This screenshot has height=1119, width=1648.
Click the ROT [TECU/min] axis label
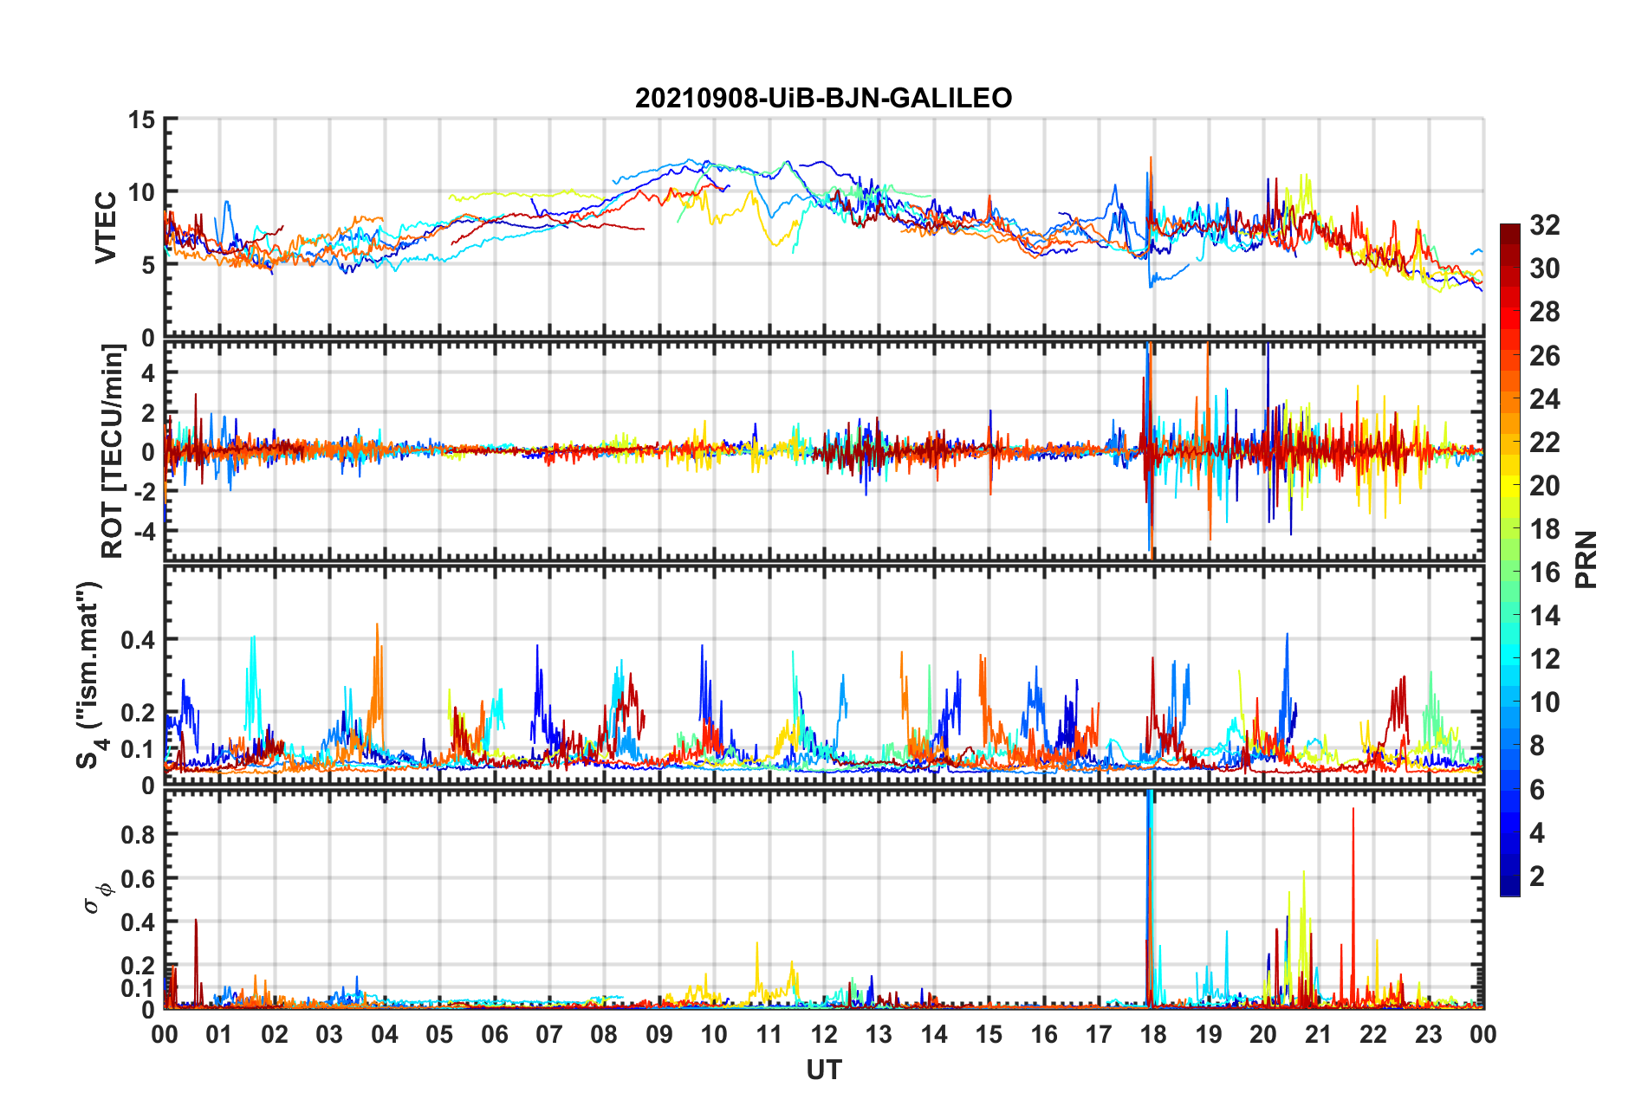113,451
